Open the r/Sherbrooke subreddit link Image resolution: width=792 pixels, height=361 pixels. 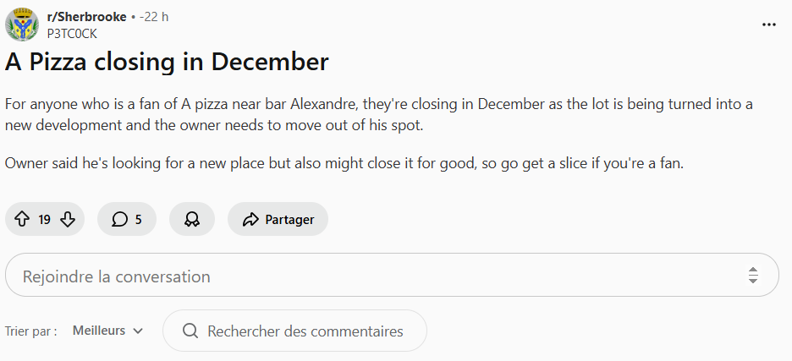click(86, 17)
